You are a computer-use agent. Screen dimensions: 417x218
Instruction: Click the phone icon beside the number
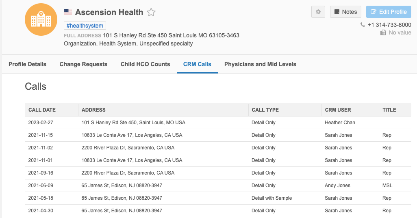363,25
